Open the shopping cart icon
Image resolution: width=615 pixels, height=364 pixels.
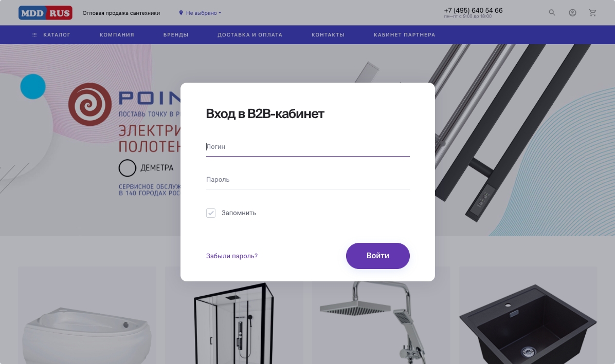coord(593,12)
